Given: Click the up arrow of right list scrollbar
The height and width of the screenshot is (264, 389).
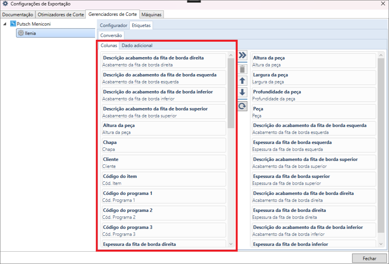Looking at the screenshot, I should pyautogui.click(x=381, y=55).
